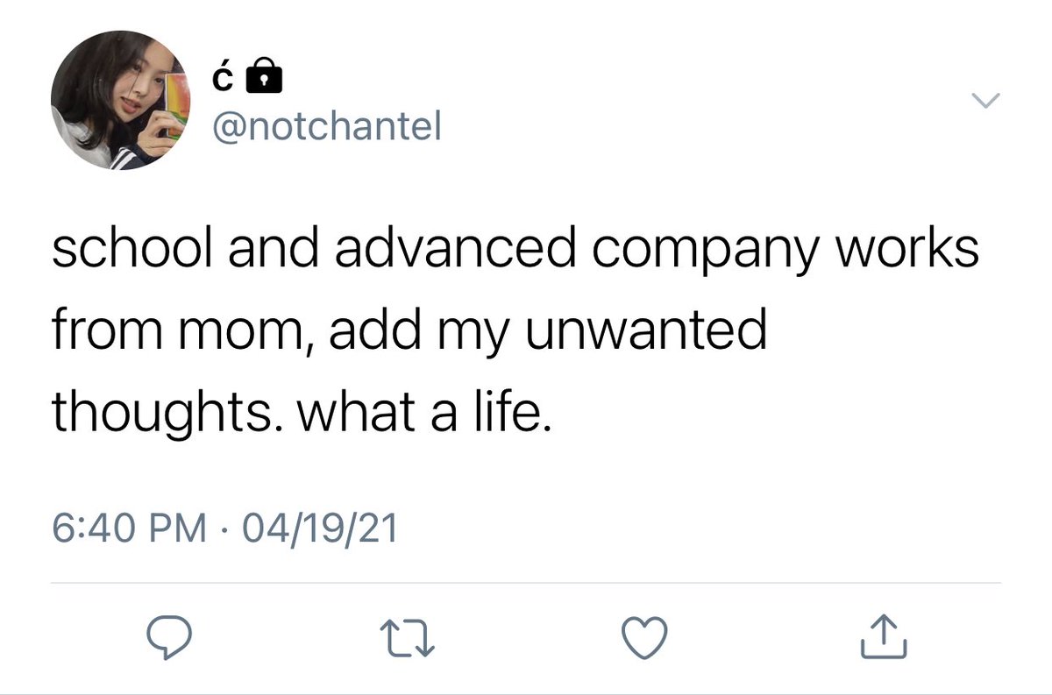Image resolution: width=1052 pixels, height=695 pixels.
Task: Open the @notchantel profile handle
Action: pos(329,129)
